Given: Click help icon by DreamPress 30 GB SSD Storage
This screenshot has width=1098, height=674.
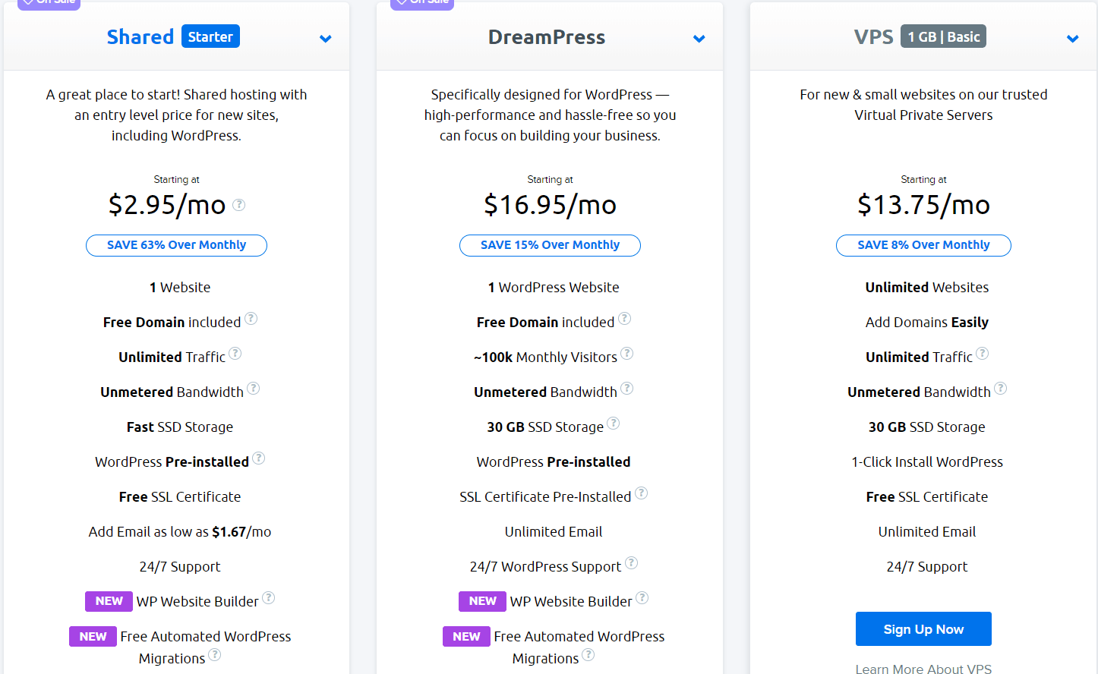Looking at the screenshot, I should point(614,423).
